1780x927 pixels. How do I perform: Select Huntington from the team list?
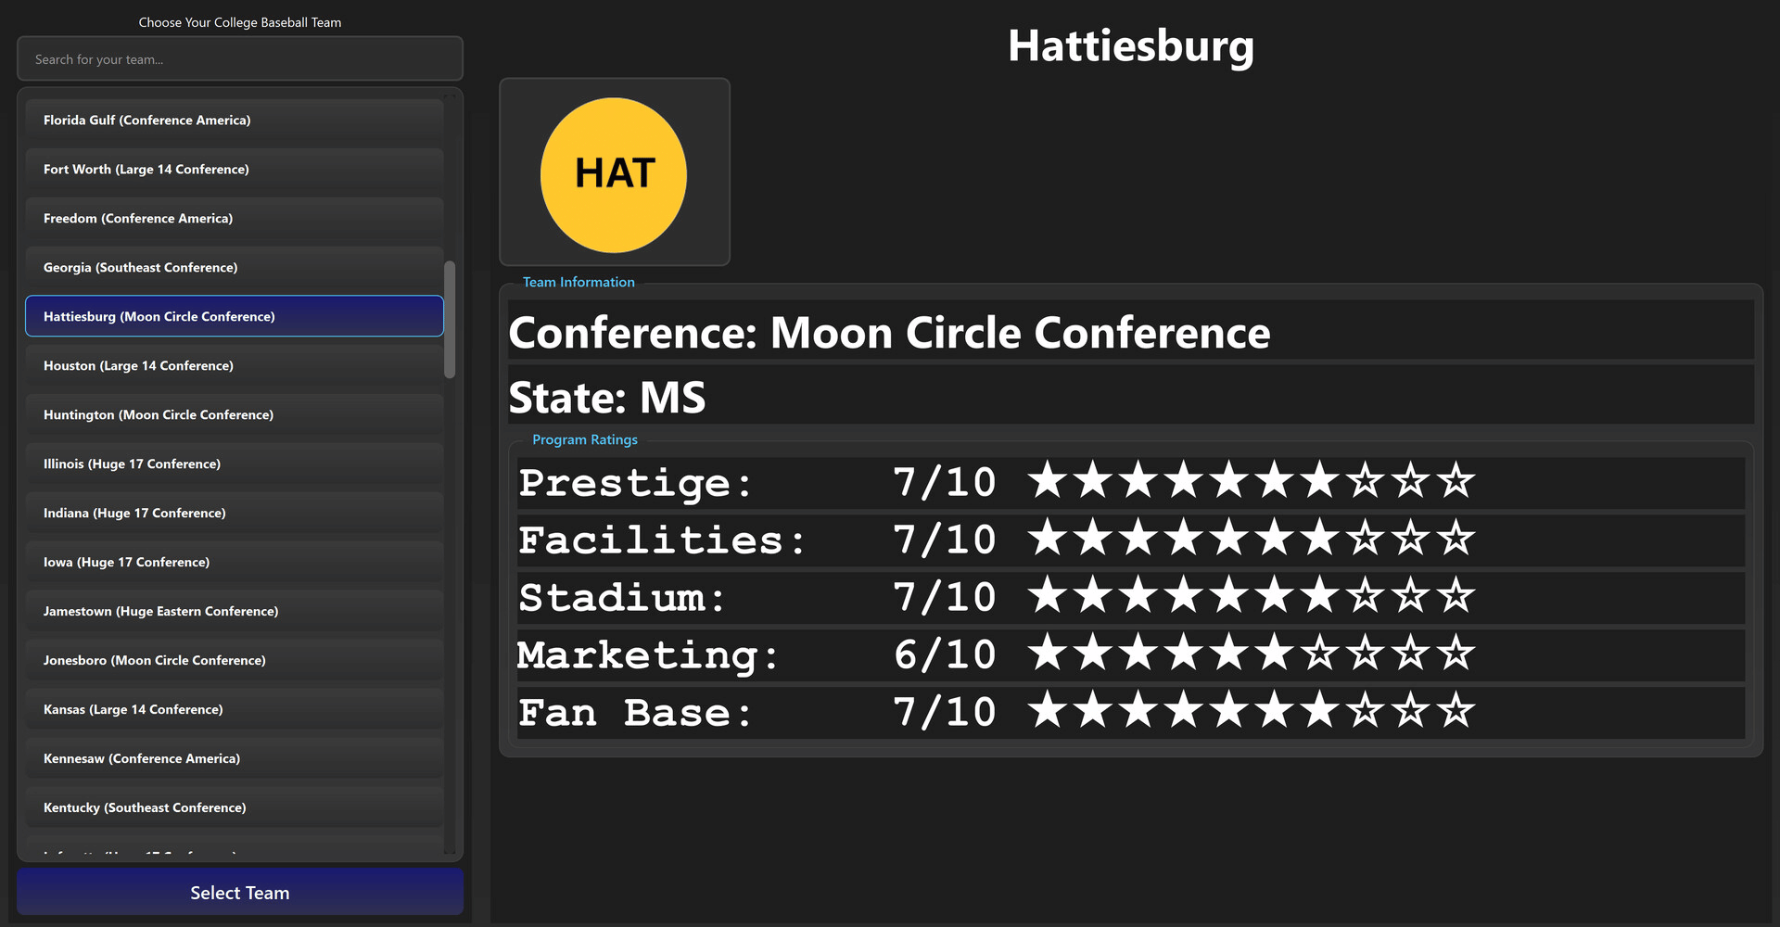(235, 415)
